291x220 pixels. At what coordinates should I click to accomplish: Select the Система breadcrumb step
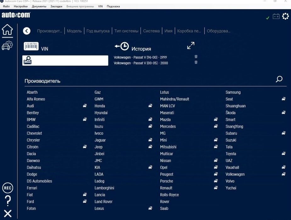tap(151, 31)
